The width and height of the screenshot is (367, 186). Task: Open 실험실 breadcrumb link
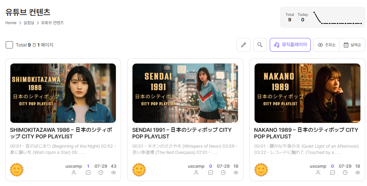click(29, 23)
